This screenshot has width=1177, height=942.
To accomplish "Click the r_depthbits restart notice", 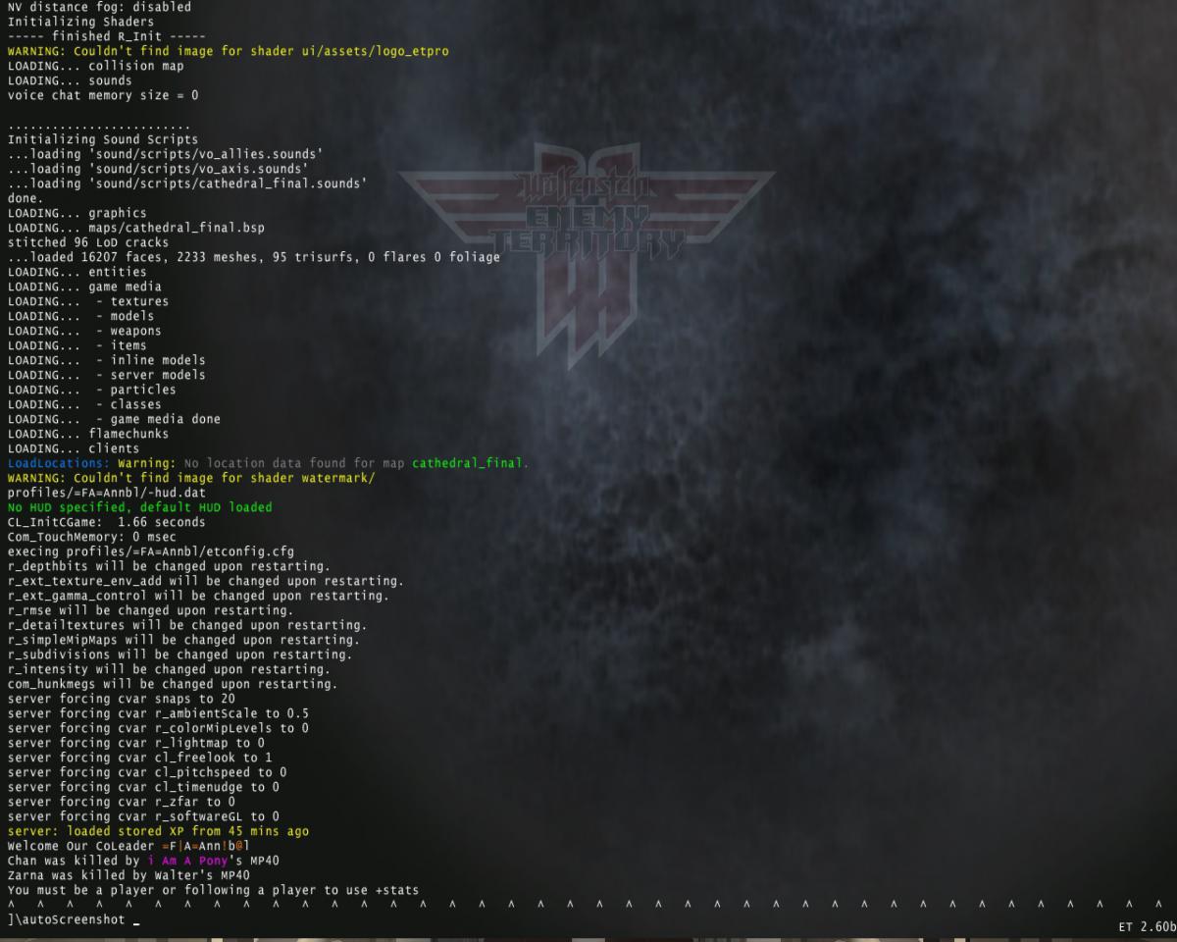I will pyautogui.click(x=169, y=566).
